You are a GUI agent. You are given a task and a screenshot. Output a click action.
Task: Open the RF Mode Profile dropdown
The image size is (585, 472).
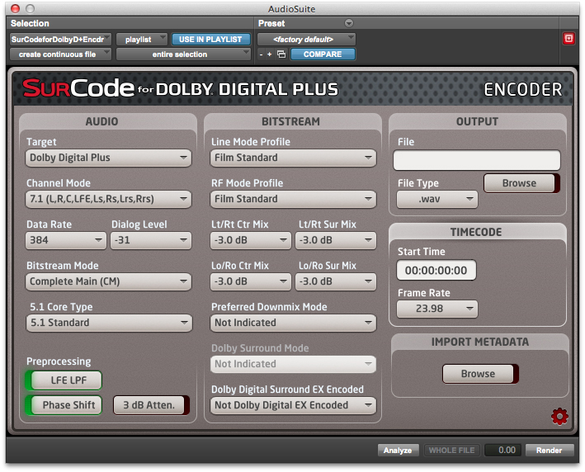[x=293, y=199]
